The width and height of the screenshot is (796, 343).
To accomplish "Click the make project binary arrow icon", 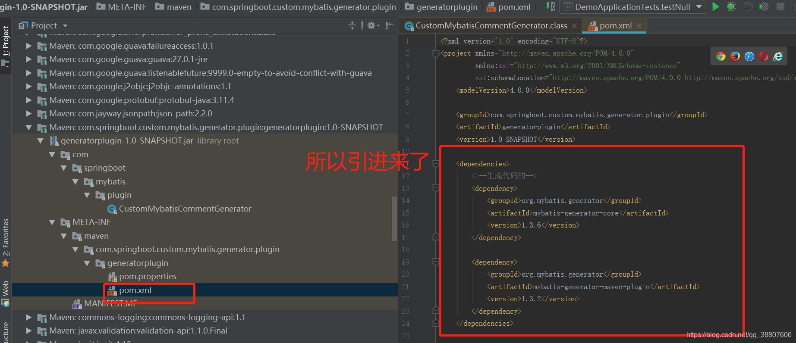I will coord(551,6).
